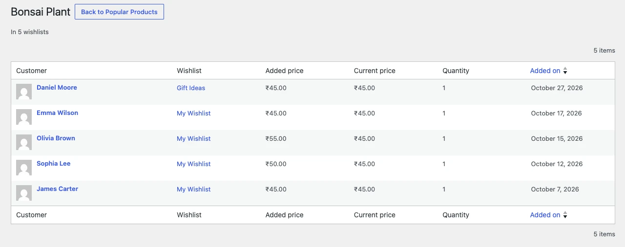
Task: Sort by Added on in table footer
Action: point(545,215)
